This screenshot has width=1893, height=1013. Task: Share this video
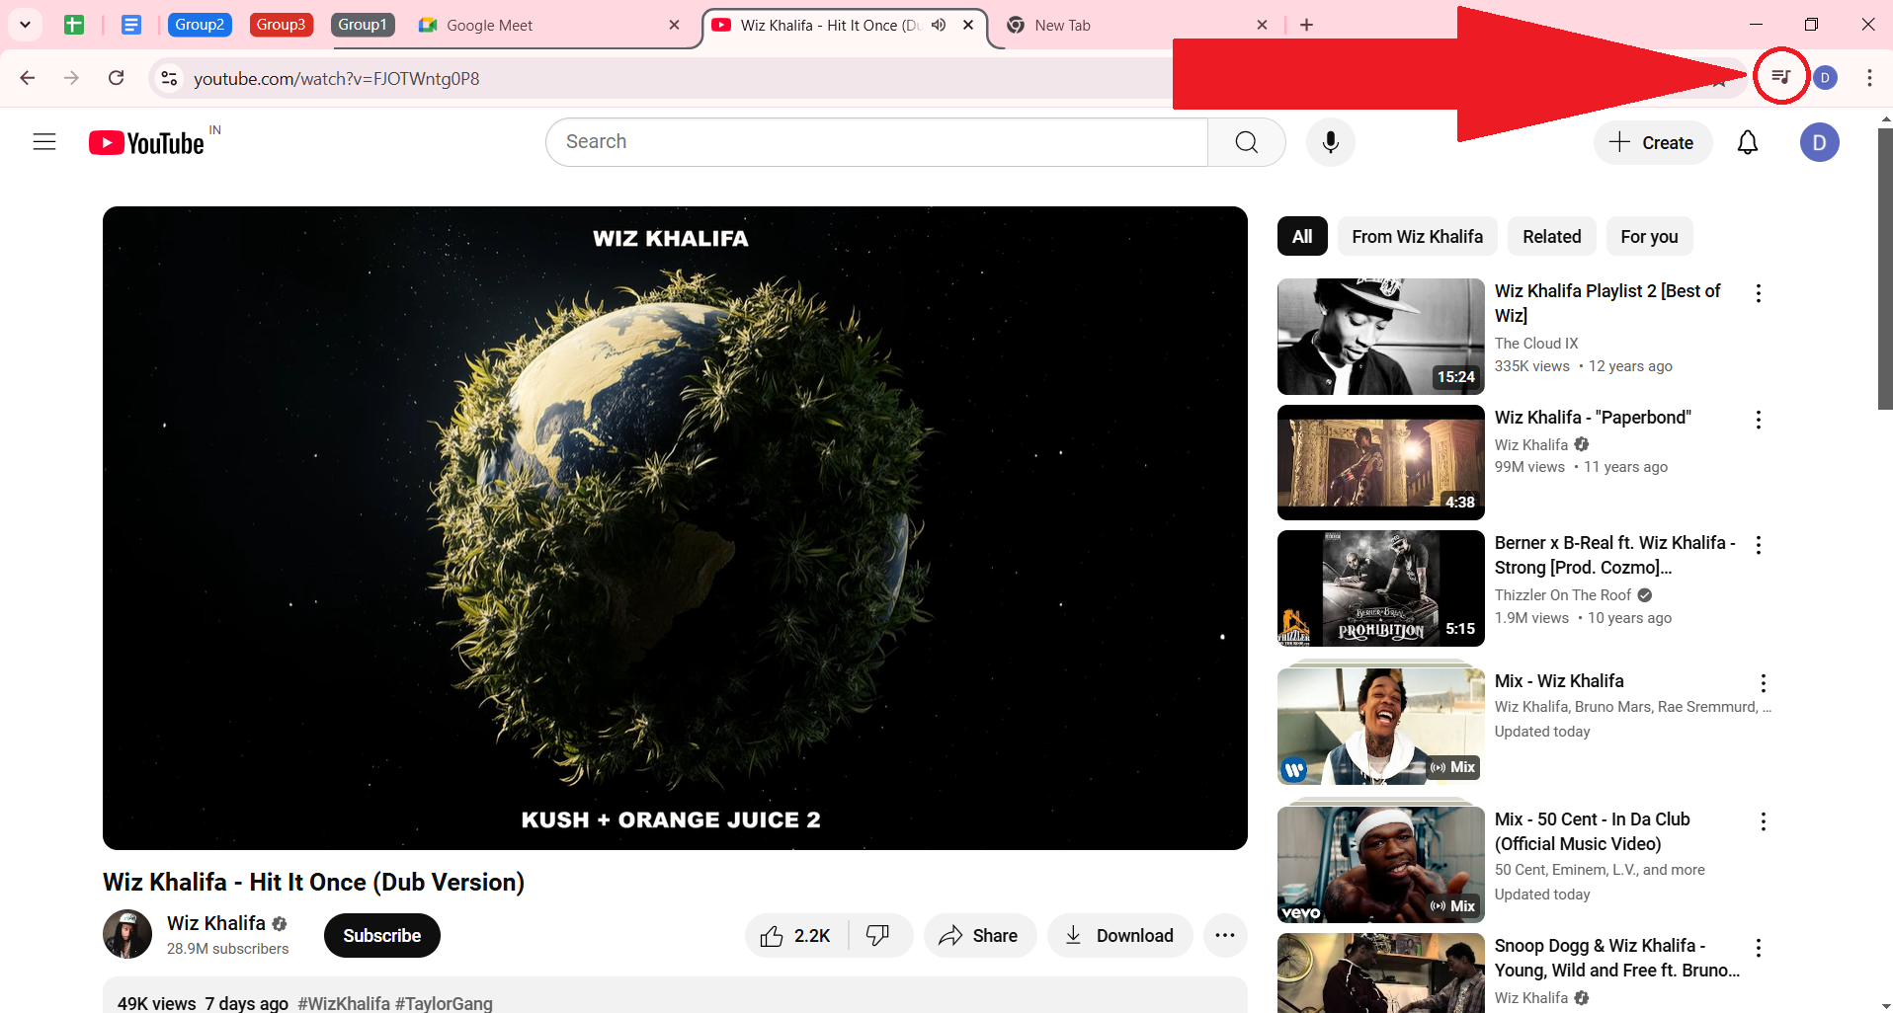979,935
